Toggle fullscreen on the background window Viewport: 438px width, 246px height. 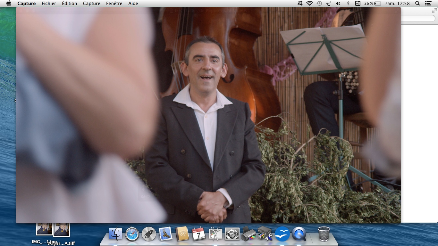pyautogui.click(x=434, y=11)
